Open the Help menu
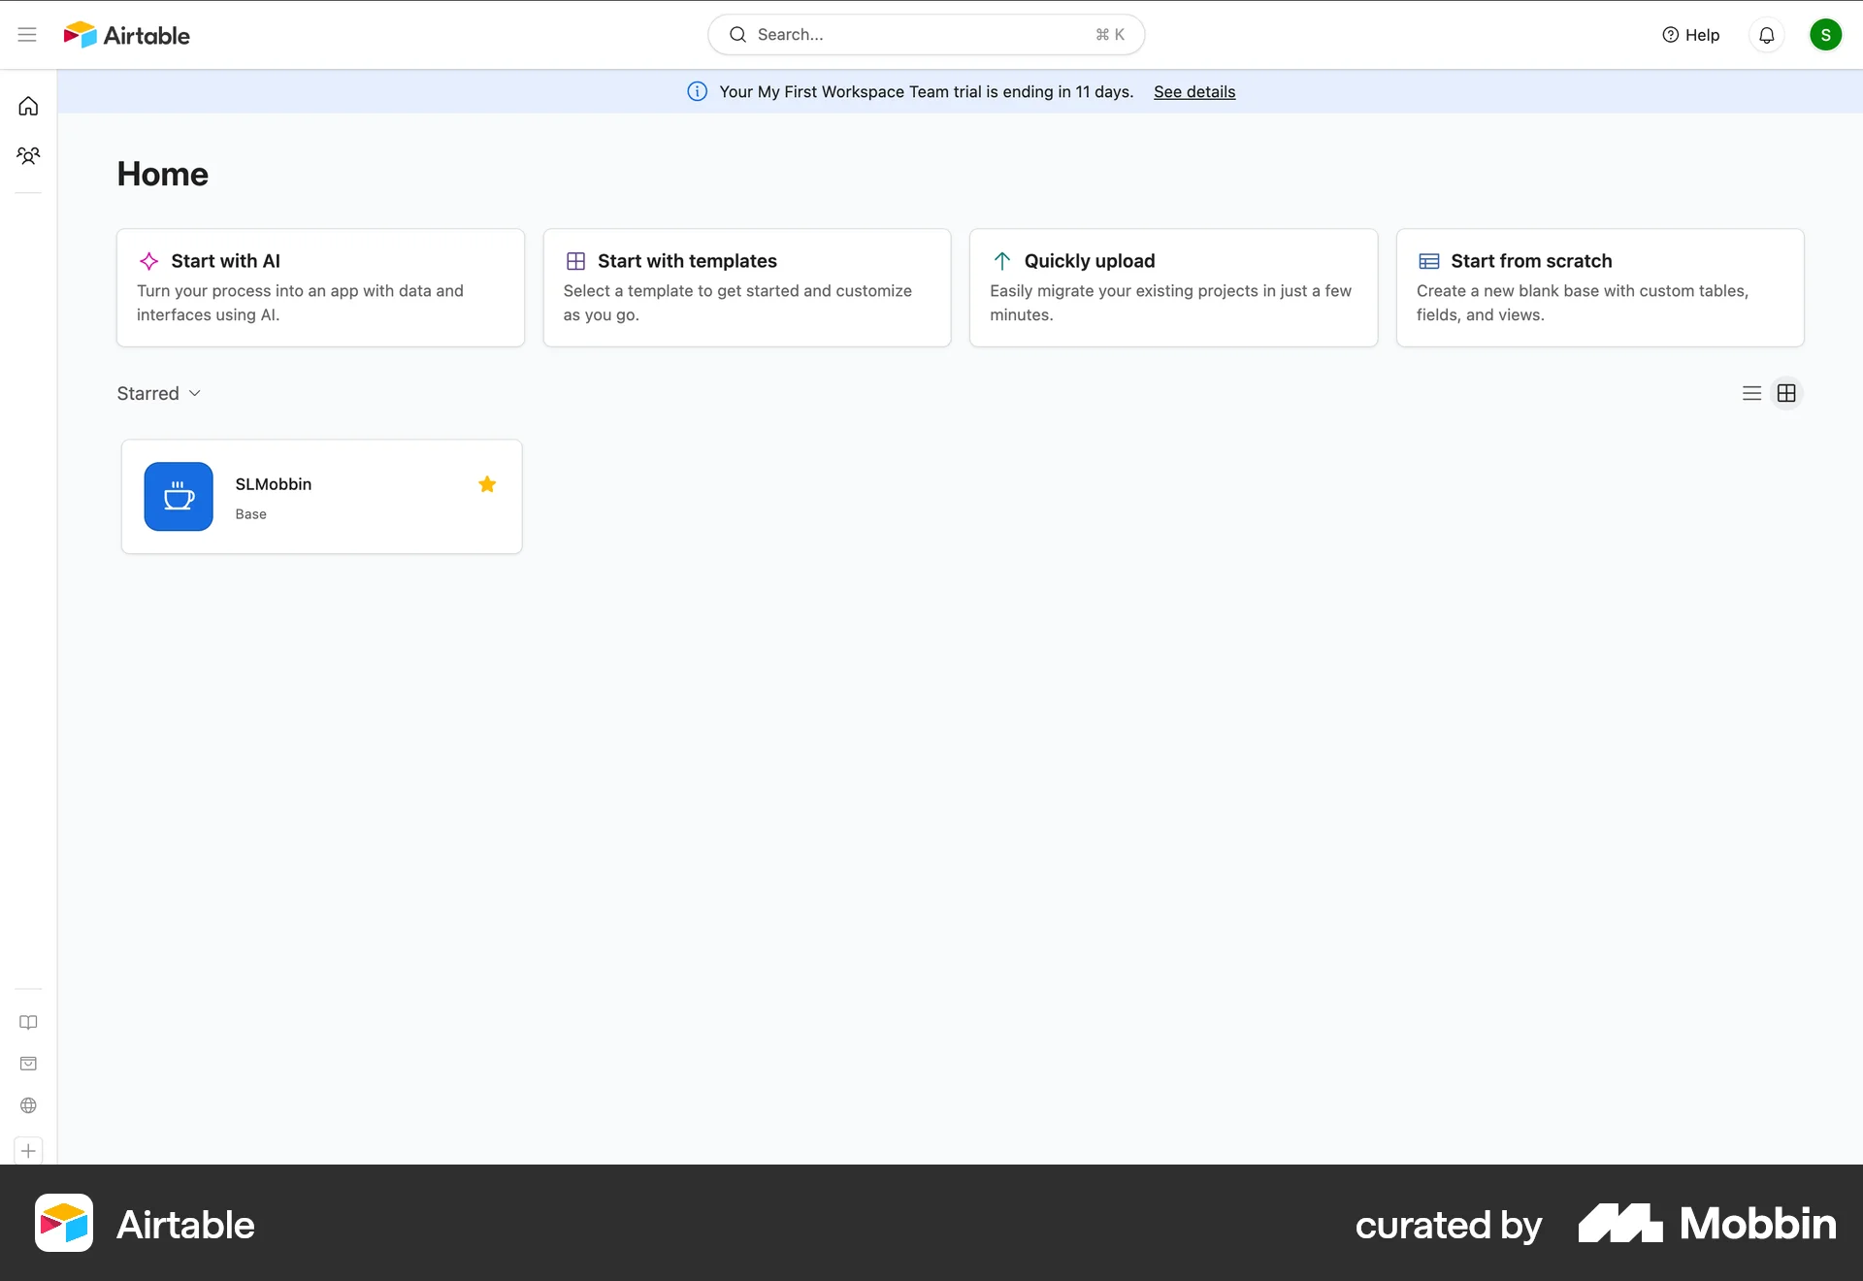Viewport: 1863px width, 1281px height. 1690,34
